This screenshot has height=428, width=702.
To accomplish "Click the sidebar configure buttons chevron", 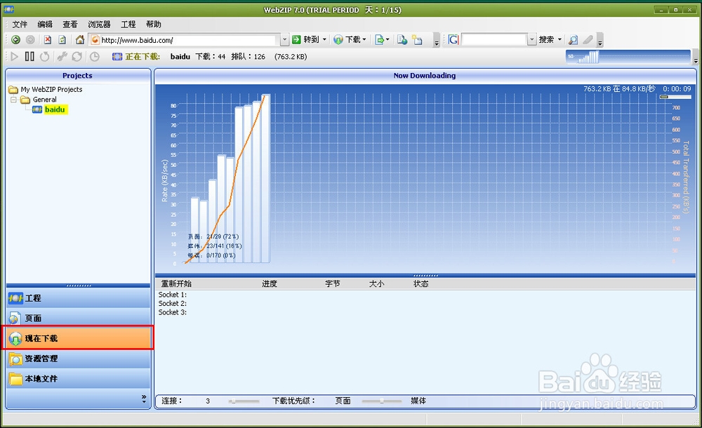I will [144, 399].
